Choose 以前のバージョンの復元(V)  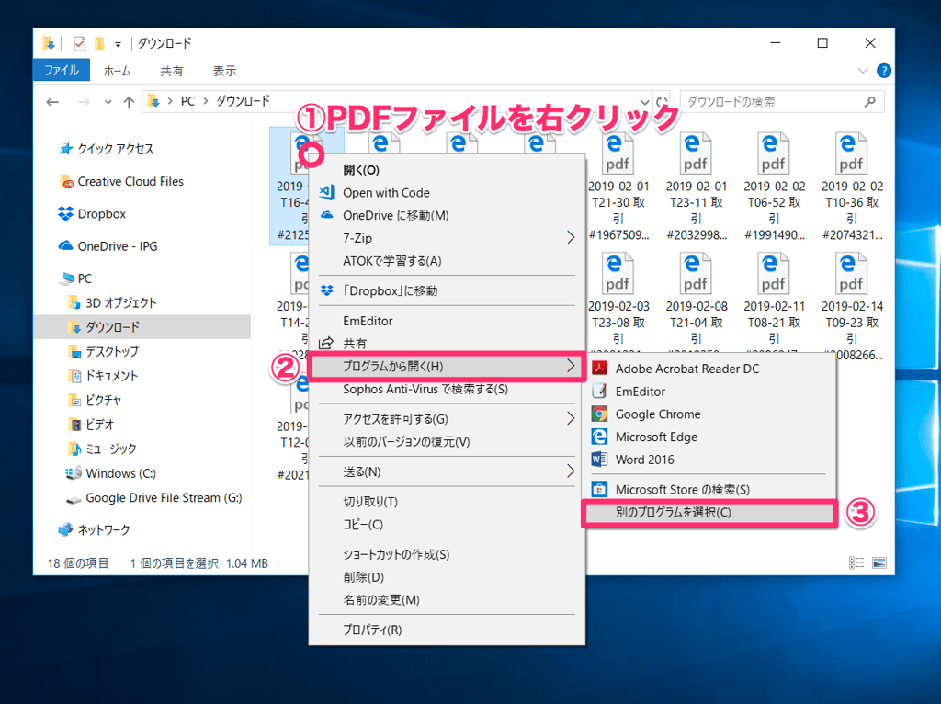(x=406, y=442)
